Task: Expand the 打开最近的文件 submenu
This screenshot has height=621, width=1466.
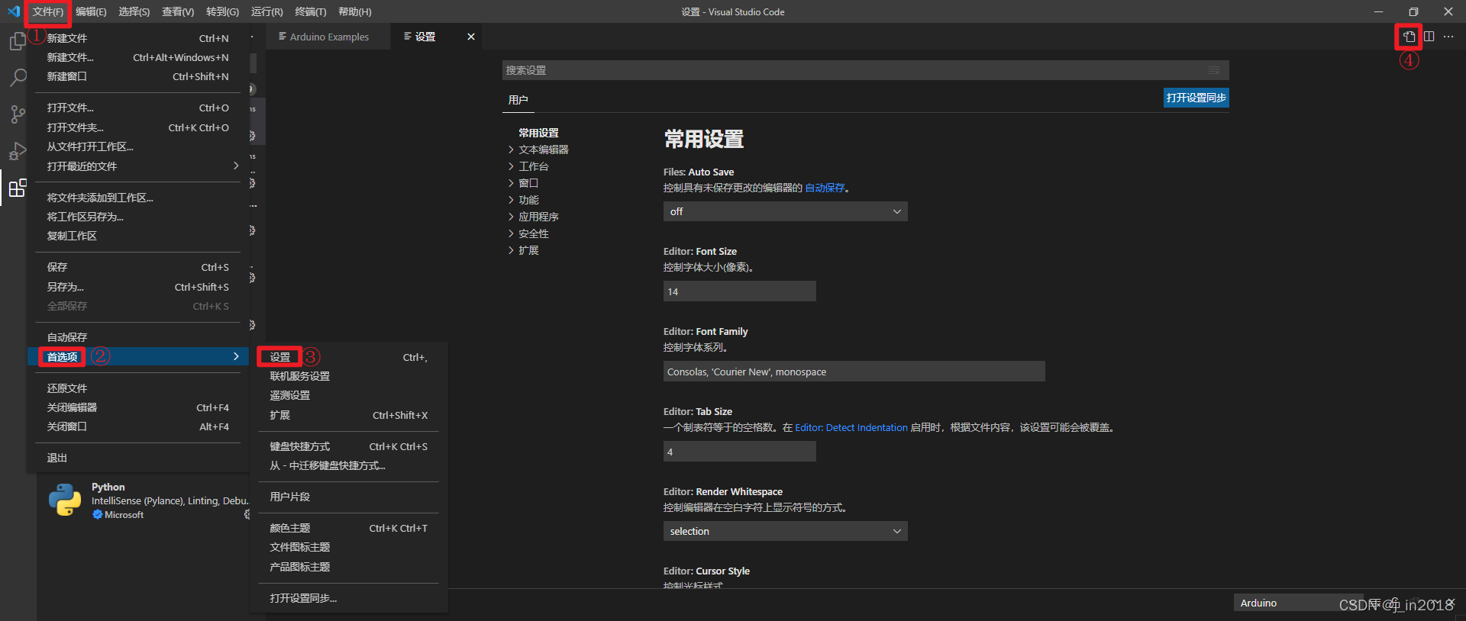Action: click(137, 166)
